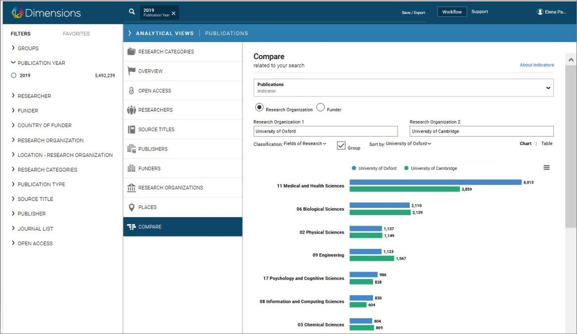Expand the Research Organization filter
The height and width of the screenshot is (334, 577).
tap(50, 140)
